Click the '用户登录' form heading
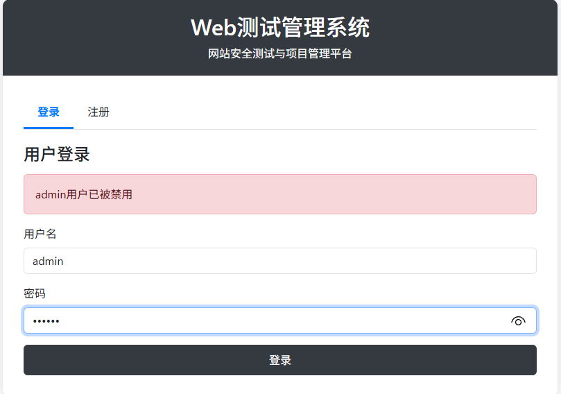This screenshot has width=561, height=394. pos(57,154)
